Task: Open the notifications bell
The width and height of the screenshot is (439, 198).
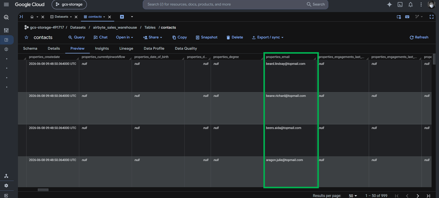Action: 410,4
